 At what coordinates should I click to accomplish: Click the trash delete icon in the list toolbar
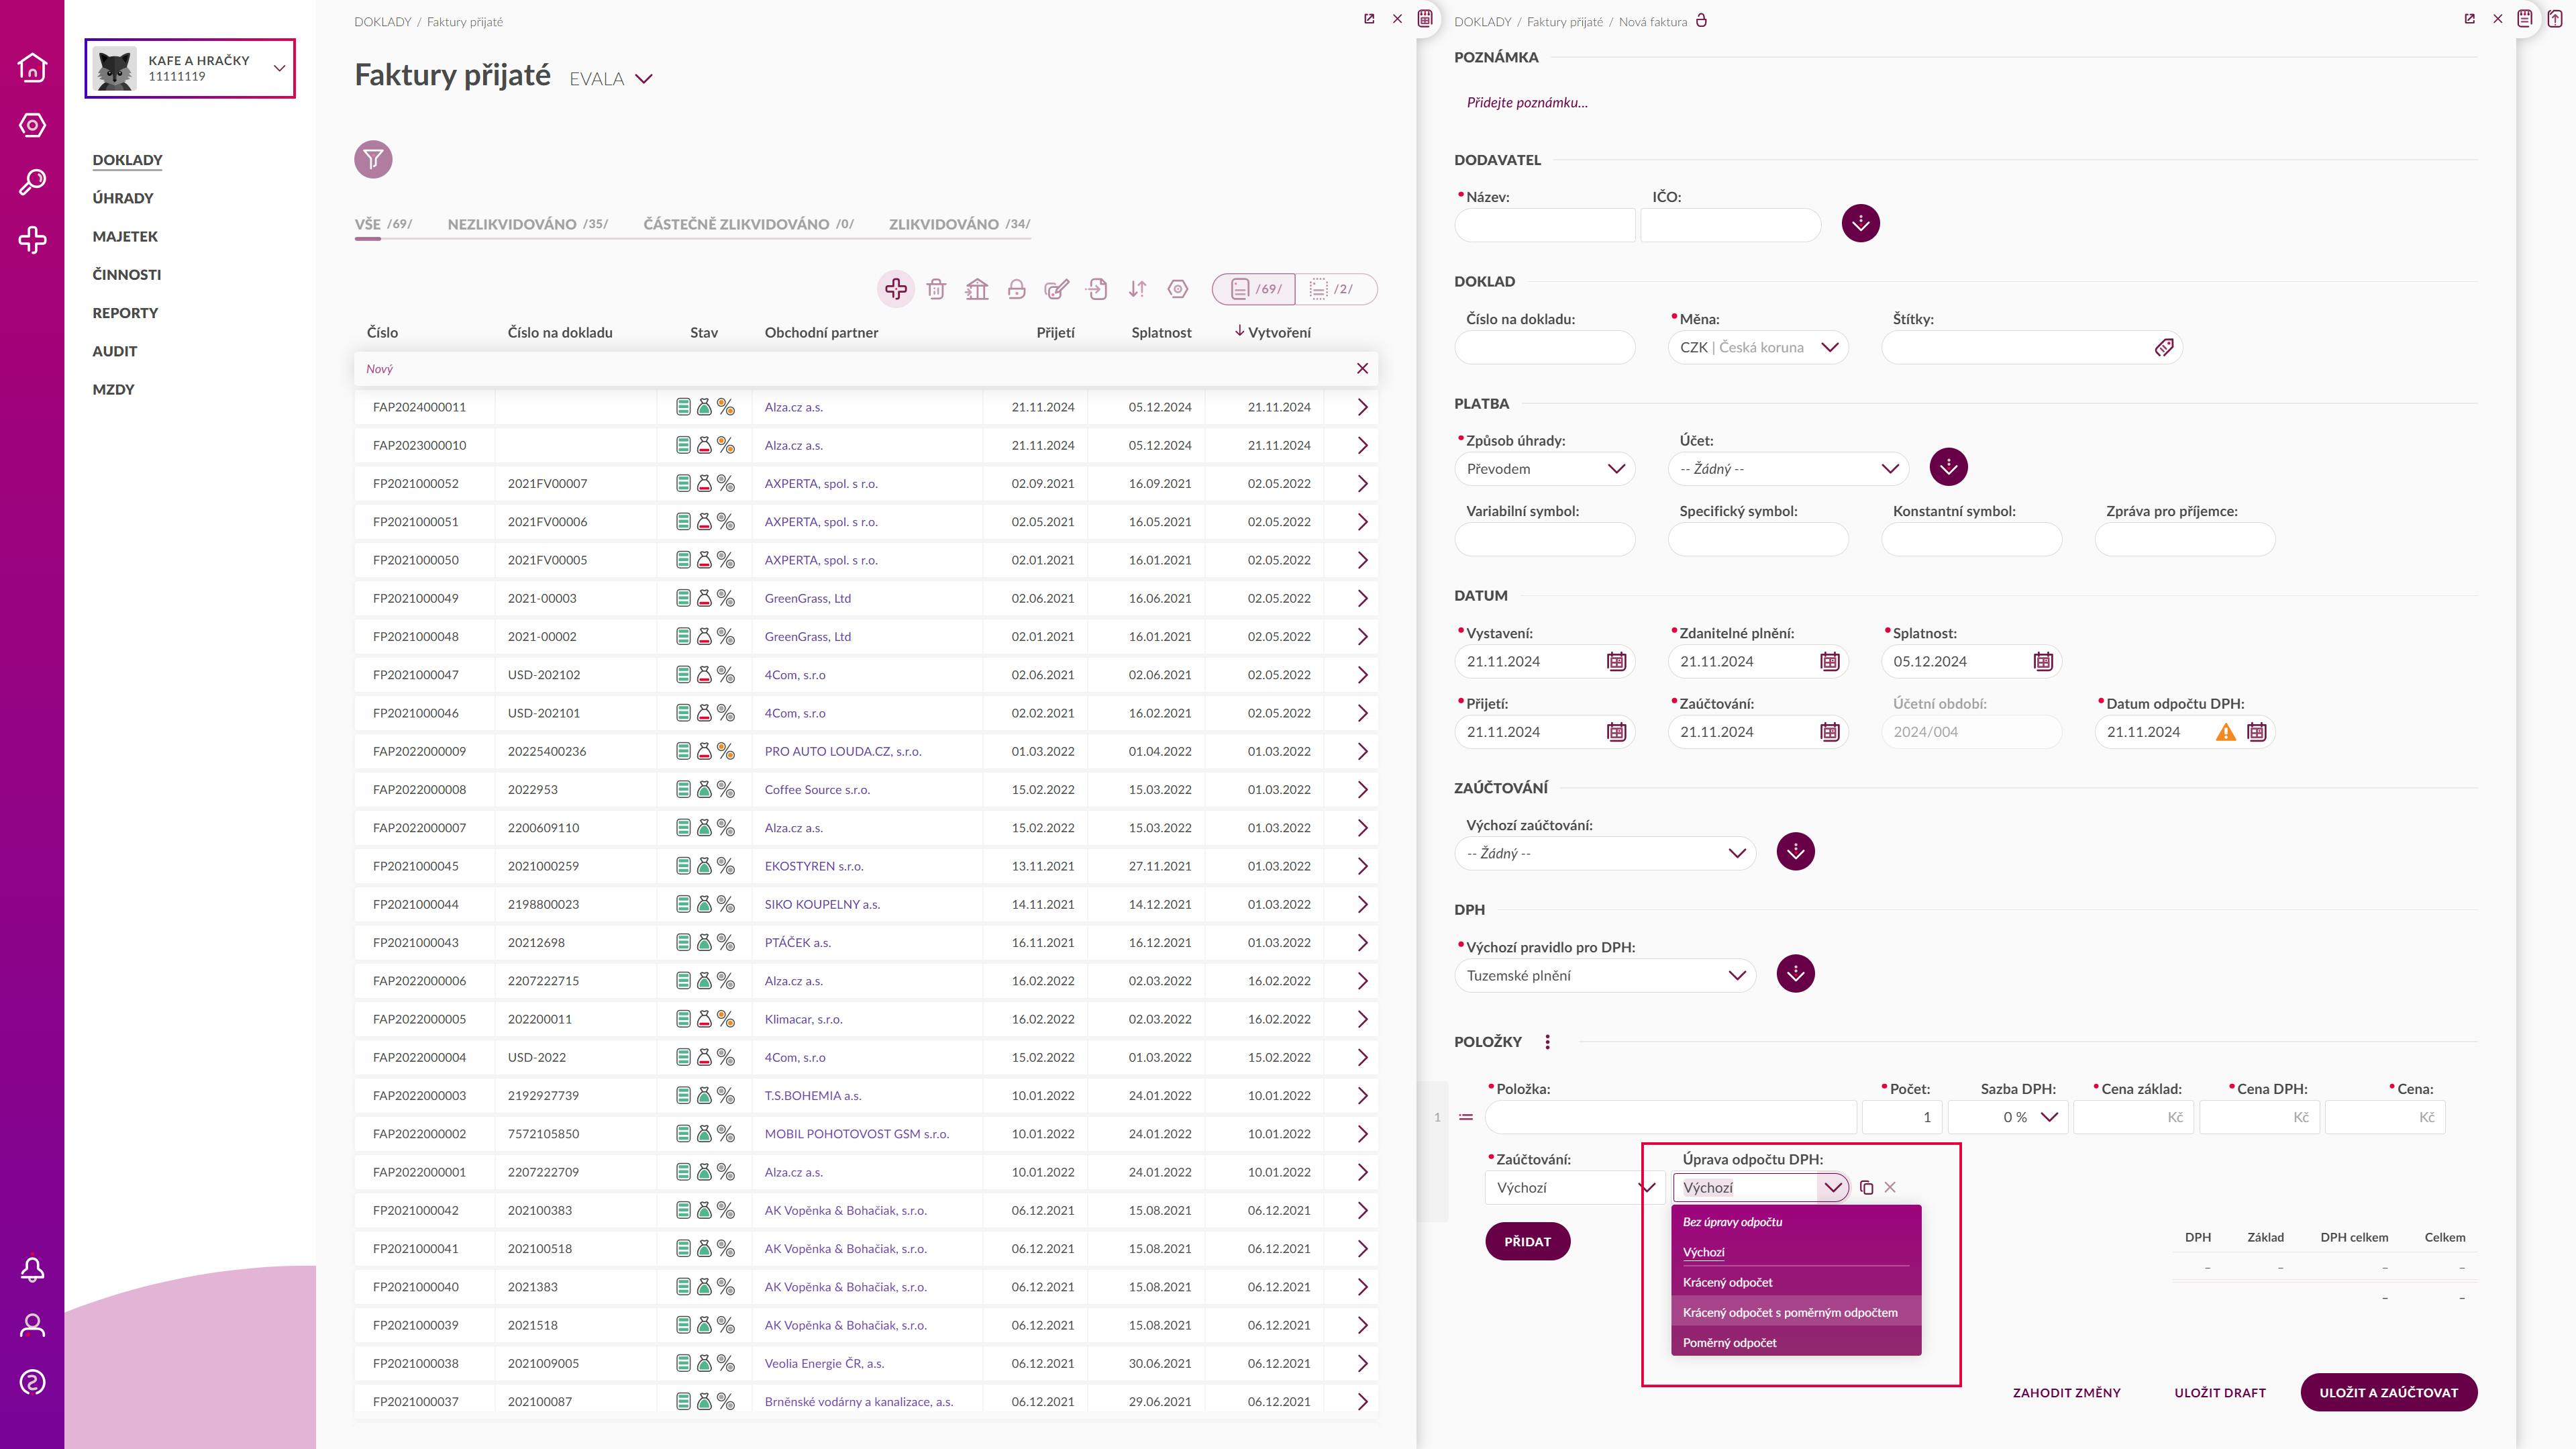[x=936, y=289]
